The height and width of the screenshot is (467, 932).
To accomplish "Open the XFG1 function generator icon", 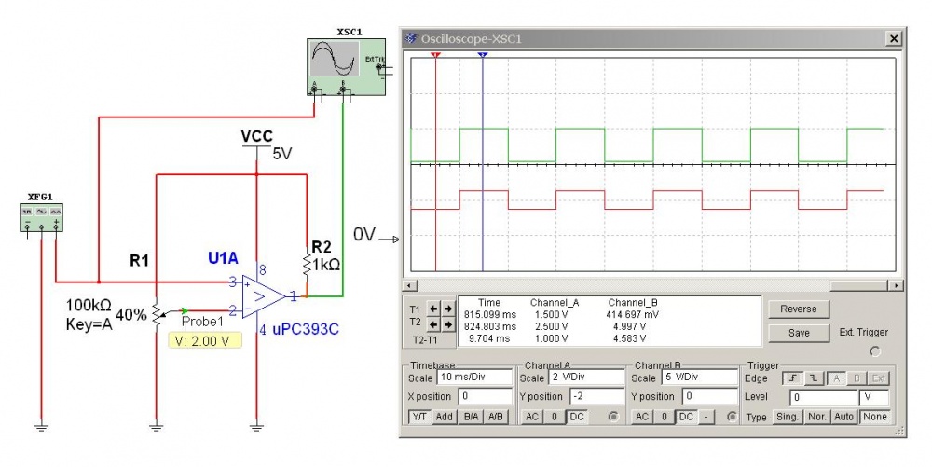I will coord(41,213).
